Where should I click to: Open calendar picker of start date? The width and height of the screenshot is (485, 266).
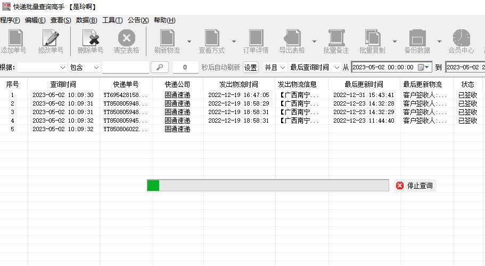423,67
